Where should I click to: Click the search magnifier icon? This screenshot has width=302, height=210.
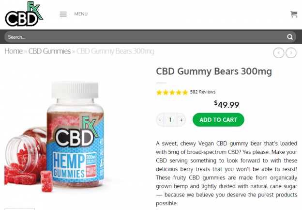point(290,37)
